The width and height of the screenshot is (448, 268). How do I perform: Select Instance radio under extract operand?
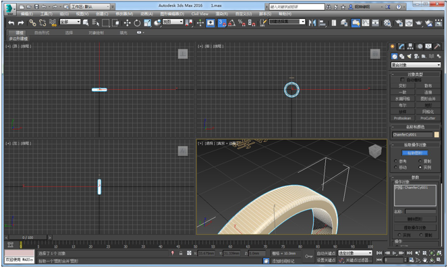(399, 235)
